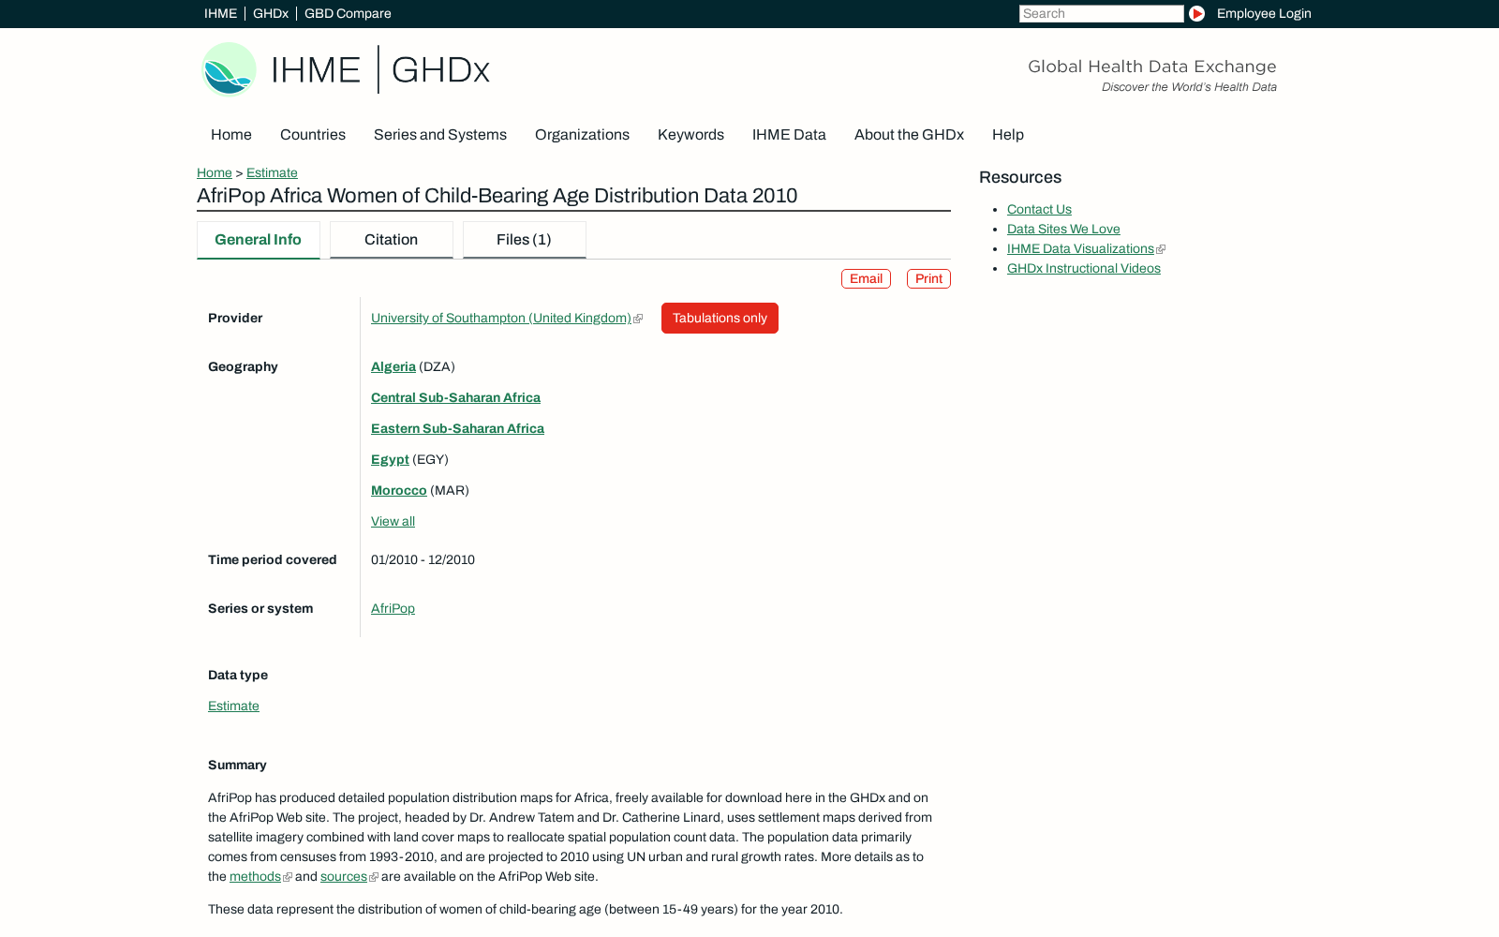This screenshot has width=1499, height=937.
Task: Open the Keywords menu
Action: pos(690,135)
